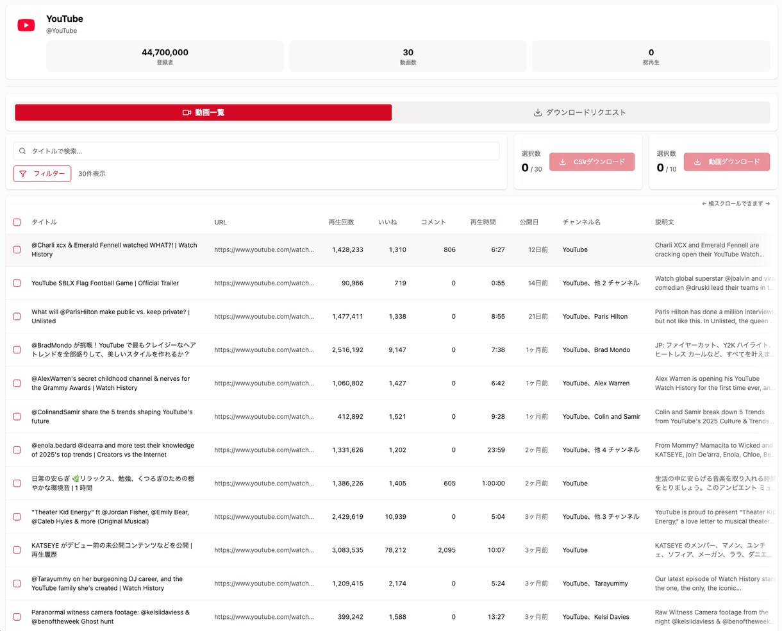The height and width of the screenshot is (631, 782).
Task: Click the URL column header
Action: coord(220,223)
